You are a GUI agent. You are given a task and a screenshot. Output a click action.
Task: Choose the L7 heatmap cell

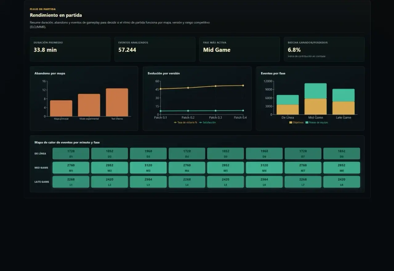pos(303,182)
